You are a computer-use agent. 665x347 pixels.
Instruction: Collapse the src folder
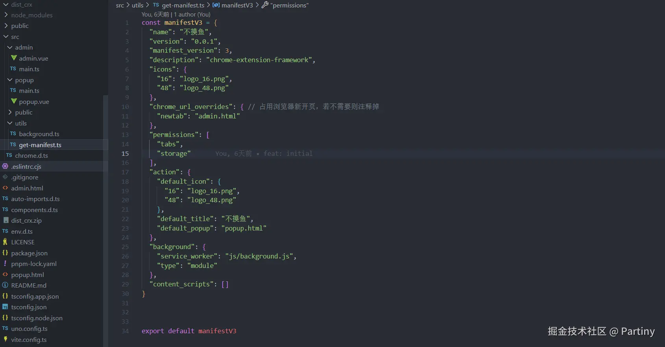6,37
